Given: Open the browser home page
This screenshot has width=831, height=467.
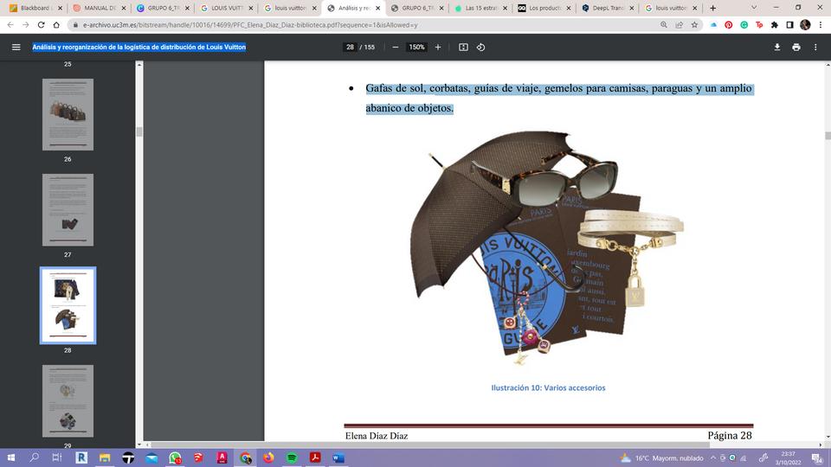Looking at the screenshot, I should pyautogui.click(x=56, y=25).
